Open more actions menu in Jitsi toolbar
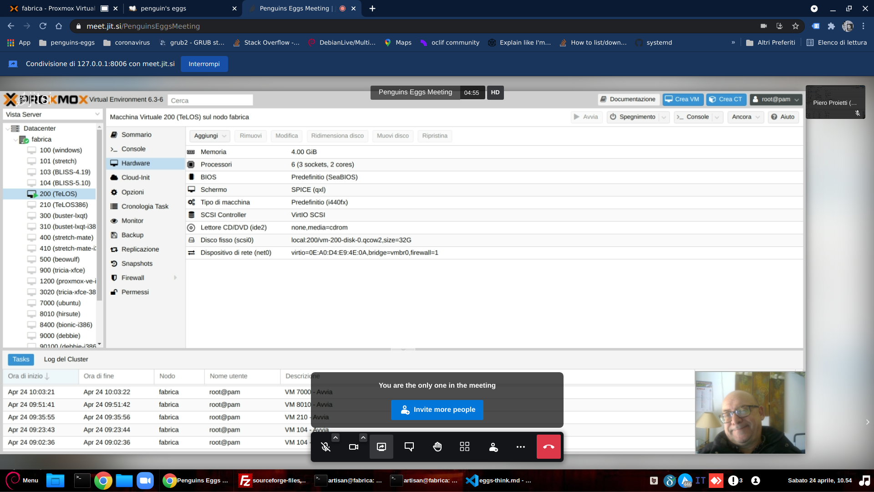The height and width of the screenshot is (492, 874). point(521,447)
